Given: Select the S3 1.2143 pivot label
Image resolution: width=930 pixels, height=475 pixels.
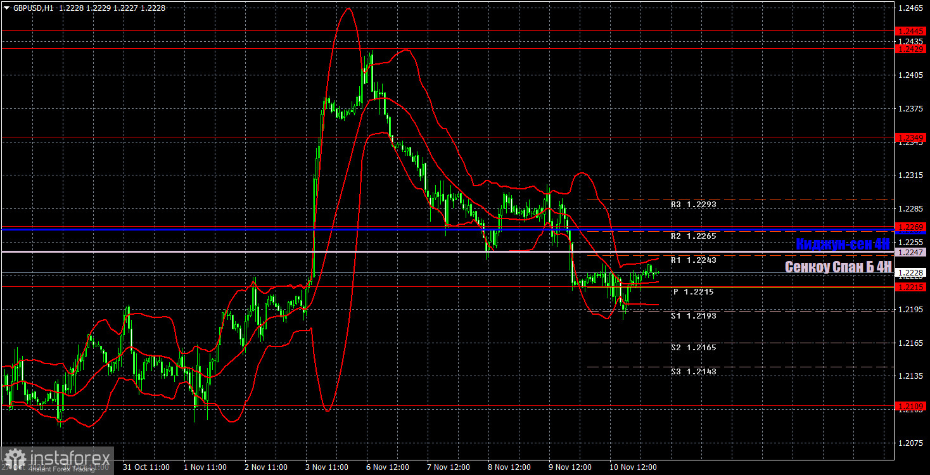Looking at the screenshot, I should (x=694, y=372).
